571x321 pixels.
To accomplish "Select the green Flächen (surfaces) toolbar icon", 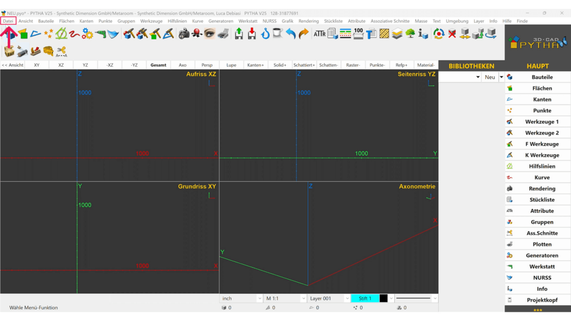I will pyautogui.click(x=23, y=34).
